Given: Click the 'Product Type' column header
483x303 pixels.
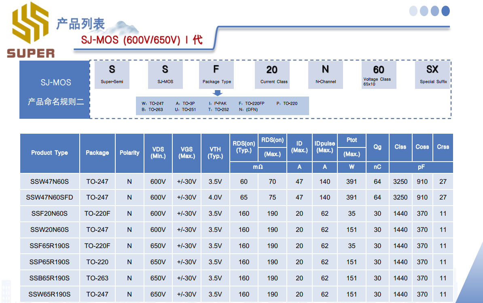Looking at the screenshot, I should pyautogui.click(x=50, y=153).
